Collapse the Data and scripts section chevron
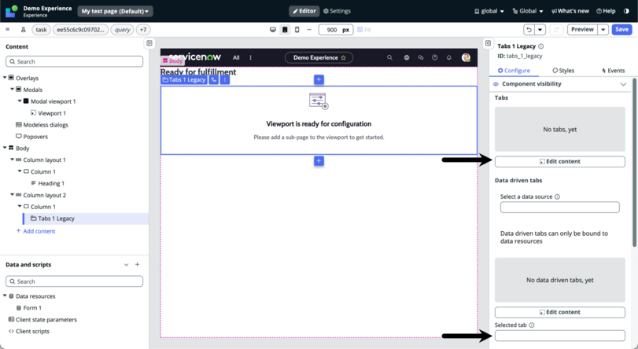This screenshot has width=638, height=349. coord(126,265)
